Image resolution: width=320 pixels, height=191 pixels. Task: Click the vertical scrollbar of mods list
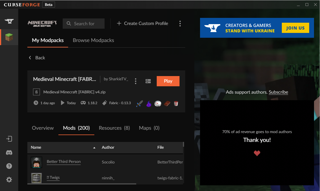tap(184, 144)
